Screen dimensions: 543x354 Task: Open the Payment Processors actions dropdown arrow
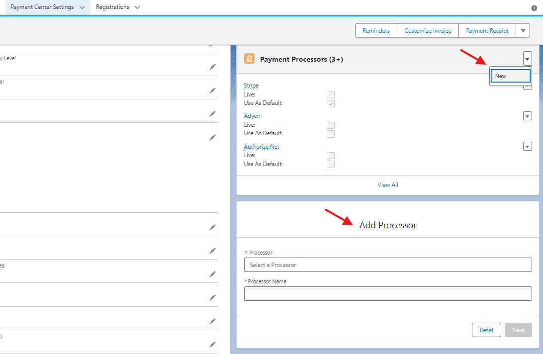(x=527, y=59)
